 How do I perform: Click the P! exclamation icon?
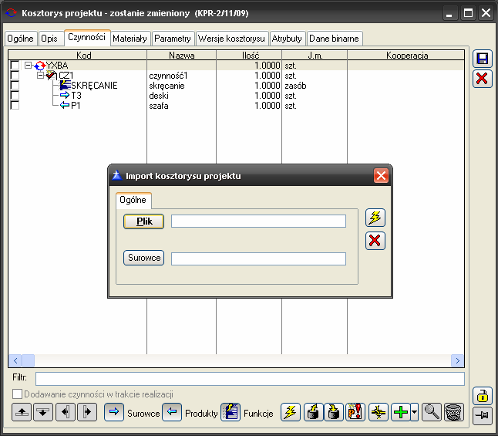pos(355,412)
